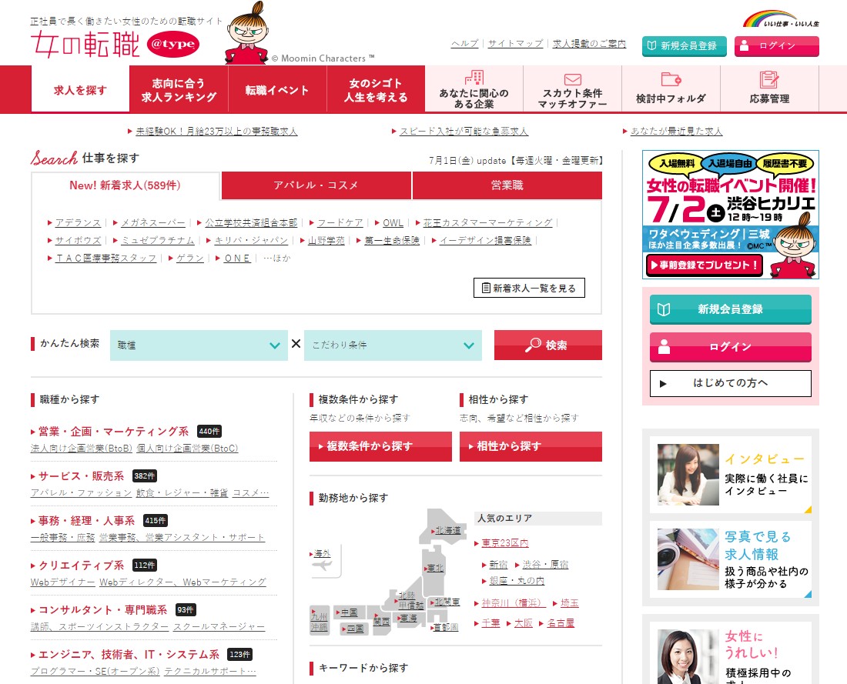Viewport: 847px width, 684px height.
Task: Open あなたが最近見た求人 link
Action: click(676, 132)
